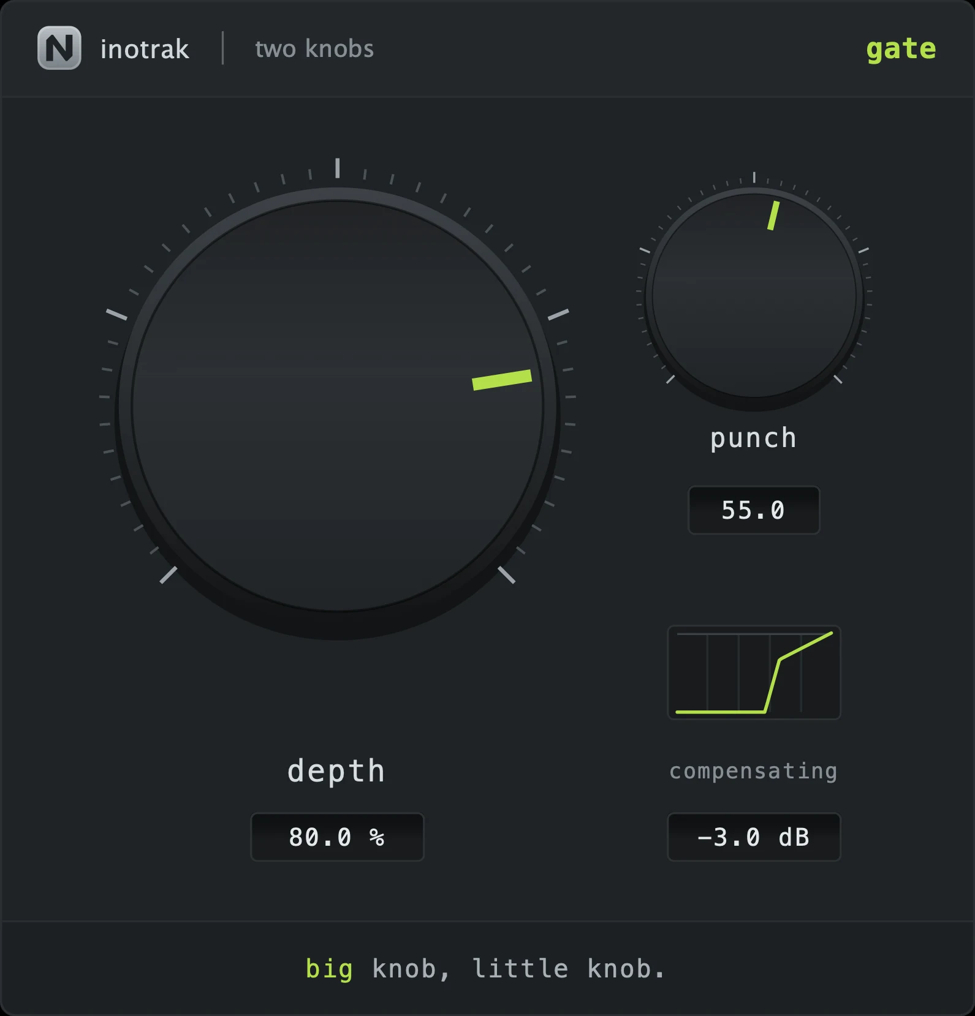Click the green gate label
Image resolution: width=975 pixels, height=1016 pixels.
click(x=901, y=50)
